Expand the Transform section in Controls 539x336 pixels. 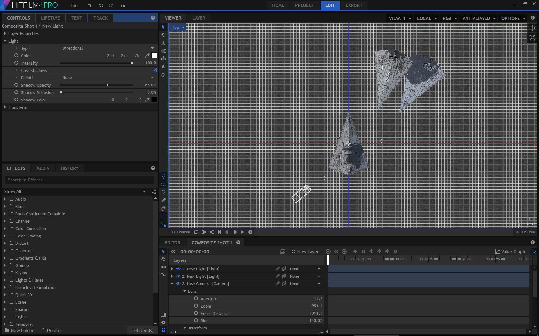coord(5,107)
